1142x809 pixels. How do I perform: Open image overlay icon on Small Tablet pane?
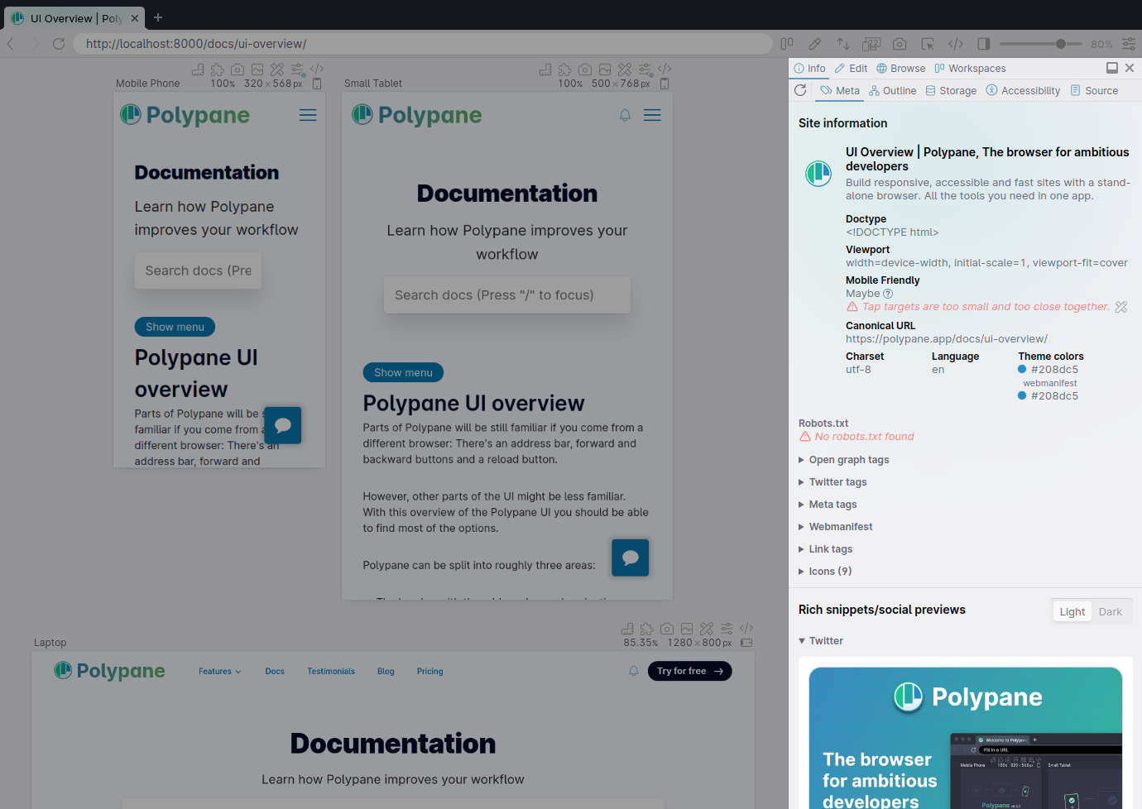pos(605,69)
